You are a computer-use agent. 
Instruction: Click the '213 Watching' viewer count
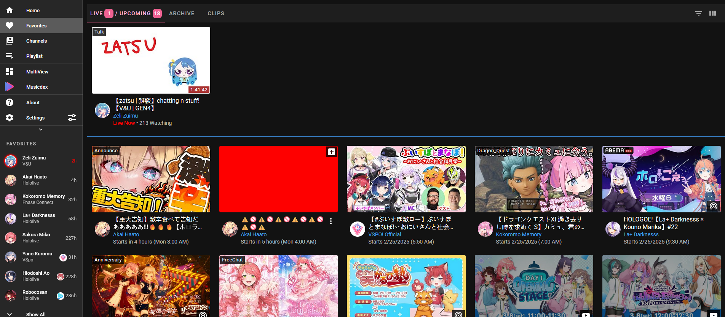(155, 123)
